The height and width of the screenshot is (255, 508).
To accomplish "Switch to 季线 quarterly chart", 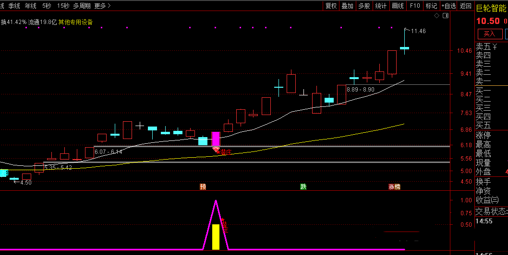I will [x=14, y=6].
